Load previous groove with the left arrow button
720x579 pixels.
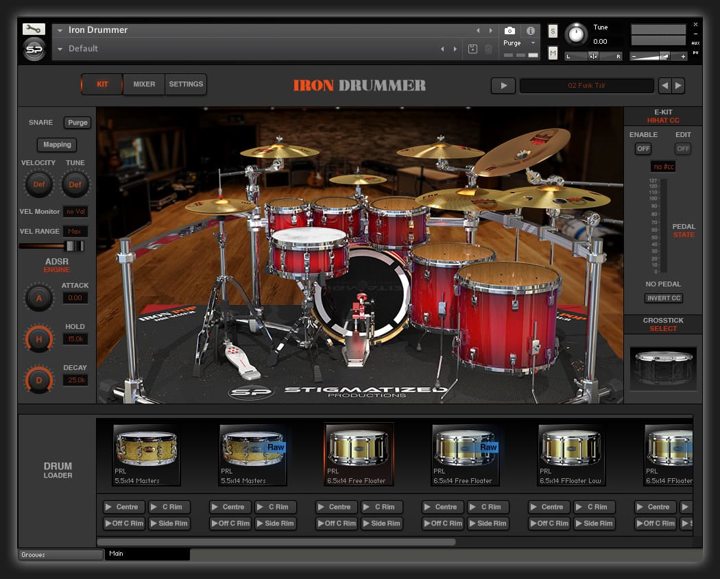[665, 86]
